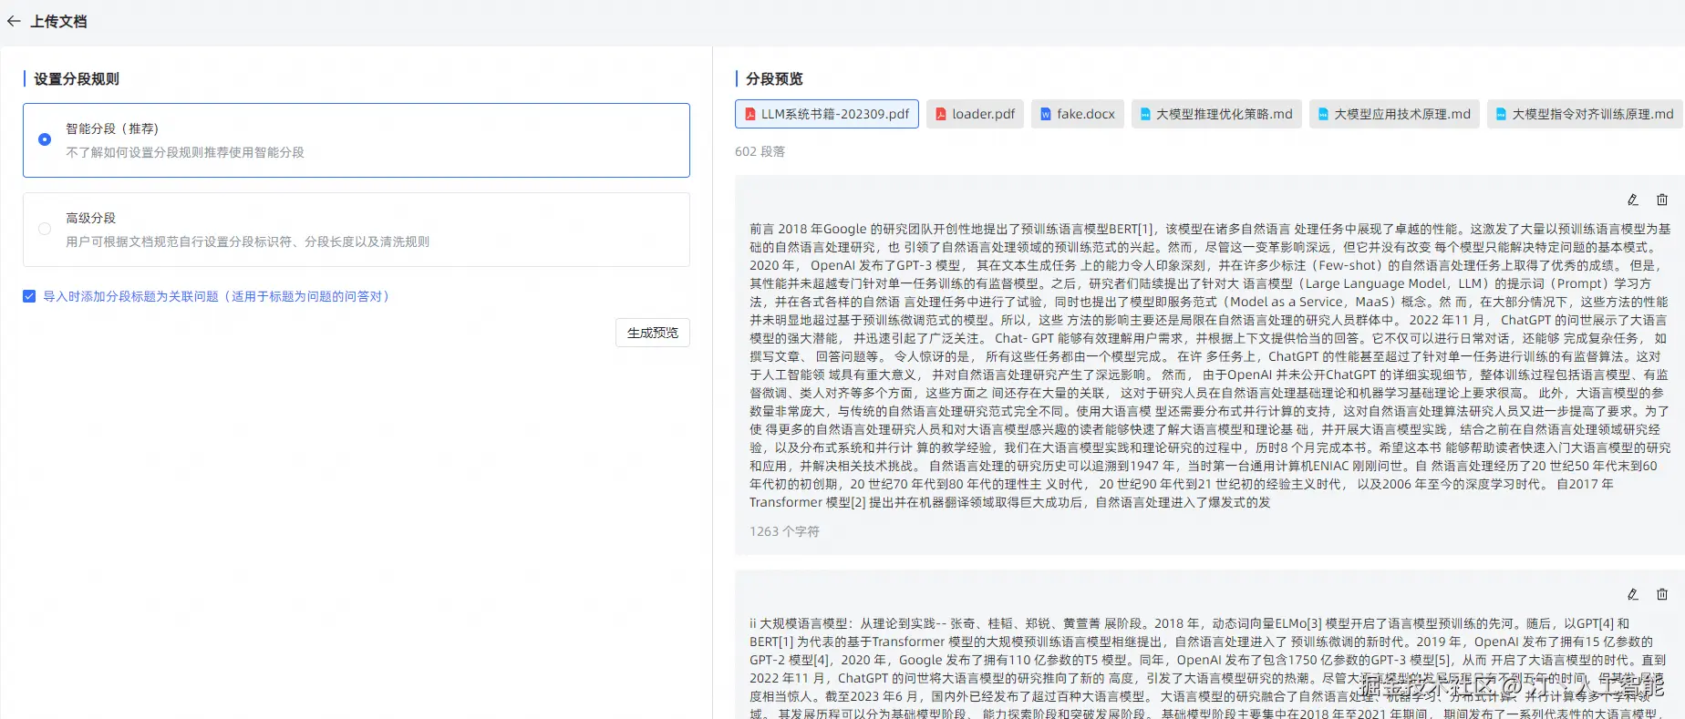Click the 602 段落 count text
This screenshot has height=719, width=1685.
(760, 151)
